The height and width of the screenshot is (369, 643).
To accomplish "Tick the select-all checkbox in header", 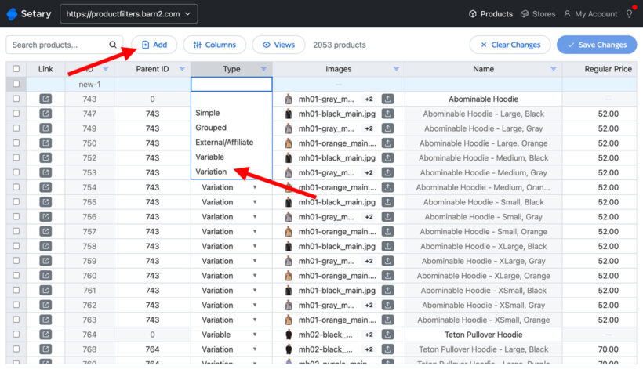I will coord(16,69).
